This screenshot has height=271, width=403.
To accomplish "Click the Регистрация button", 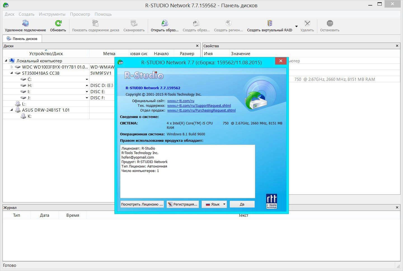I will (x=182, y=204).
